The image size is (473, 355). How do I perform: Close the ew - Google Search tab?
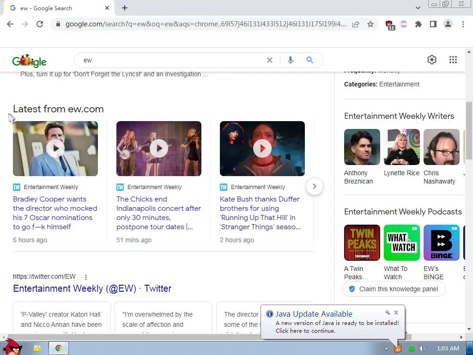coord(107,8)
